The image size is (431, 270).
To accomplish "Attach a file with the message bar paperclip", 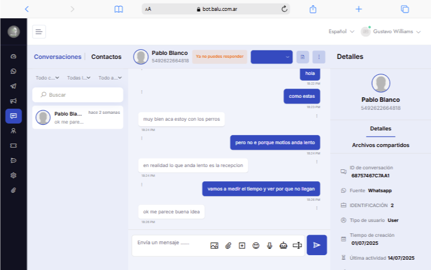I will click(x=228, y=245).
